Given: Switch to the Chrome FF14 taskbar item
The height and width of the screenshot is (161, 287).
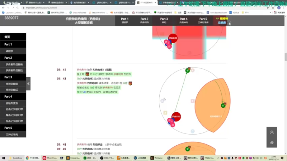Looking at the screenshot, I should pyautogui.click(x=33, y=158).
